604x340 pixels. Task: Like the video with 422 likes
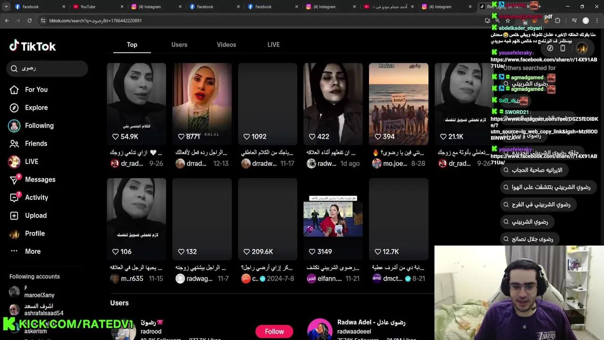click(312, 136)
